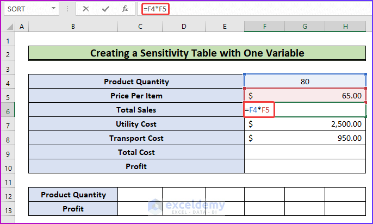Select the Price Per Item 65.00 cell

click(x=304, y=96)
